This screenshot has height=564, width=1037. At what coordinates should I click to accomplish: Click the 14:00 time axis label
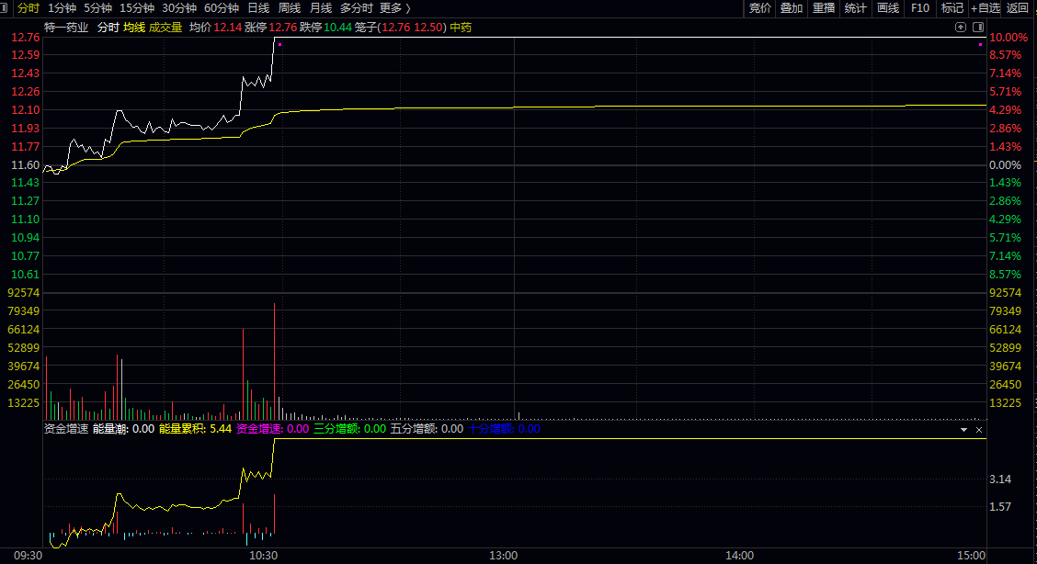[x=739, y=556]
